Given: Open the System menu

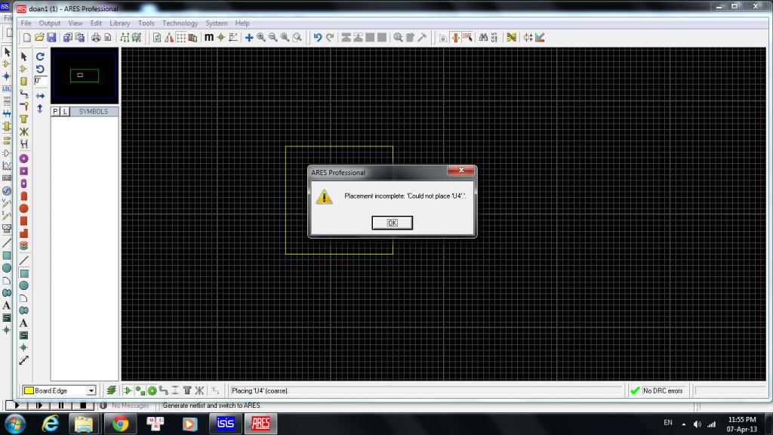Looking at the screenshot, I should pyautogui.click(x=217, y=23).
